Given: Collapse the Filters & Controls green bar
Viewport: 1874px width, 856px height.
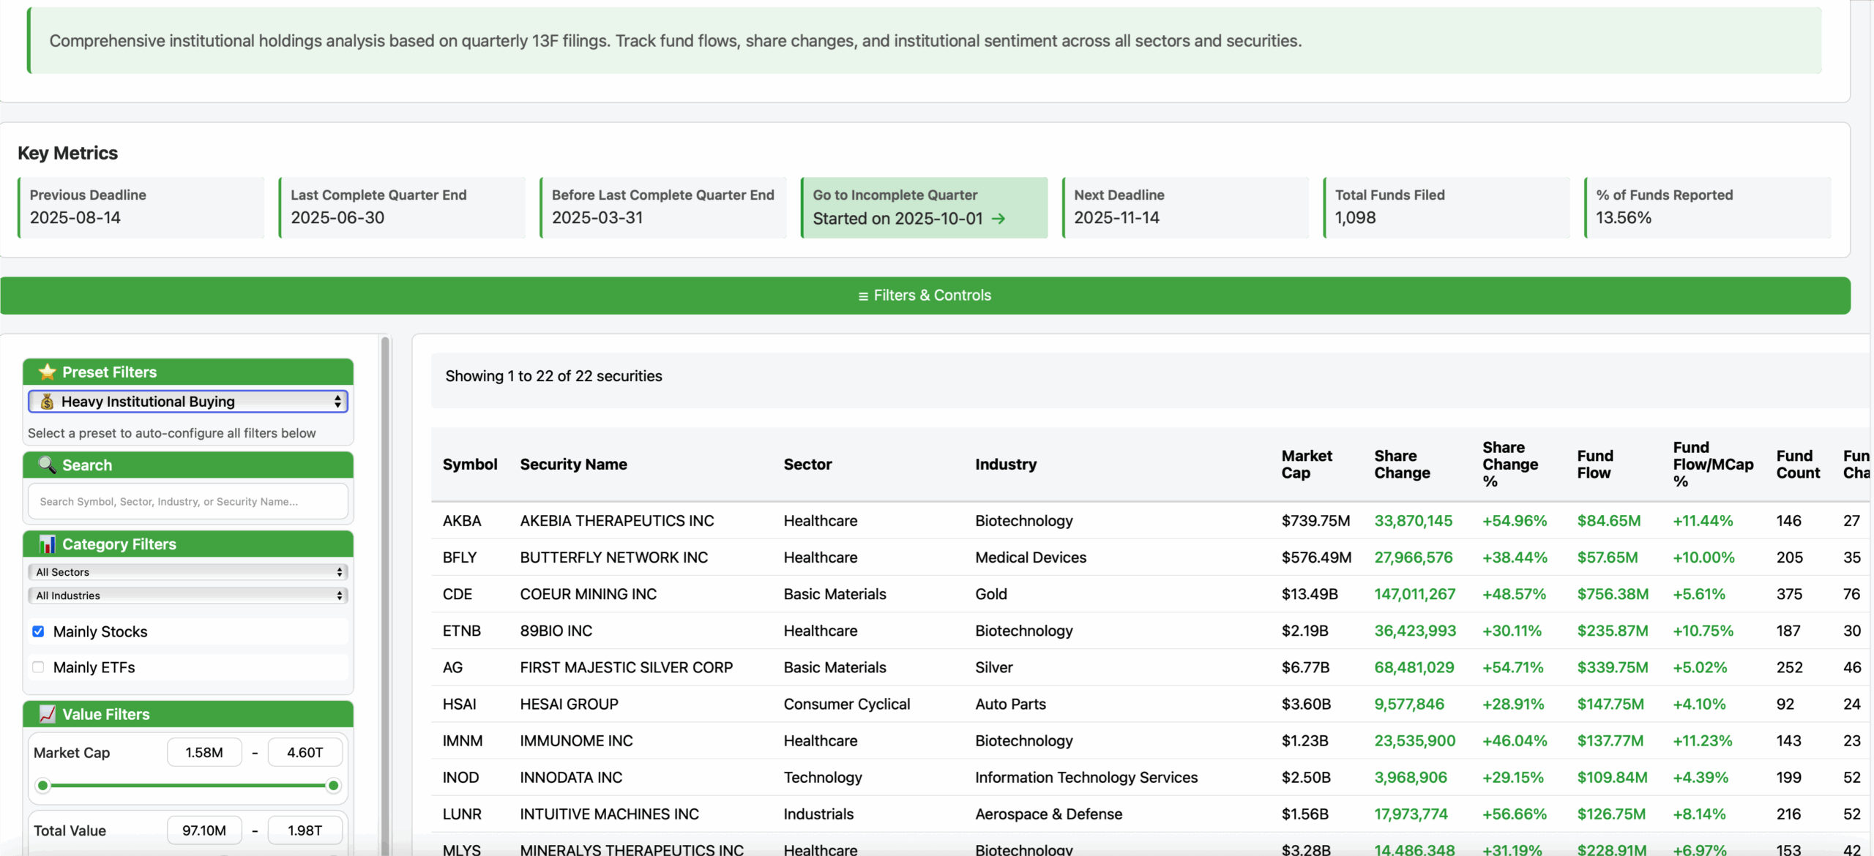Looking at the screenshot, I should [x=925, y=296].
